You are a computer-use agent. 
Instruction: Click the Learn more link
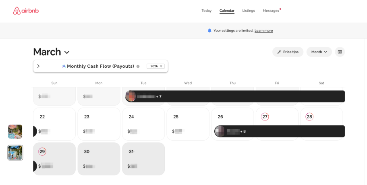263,31
